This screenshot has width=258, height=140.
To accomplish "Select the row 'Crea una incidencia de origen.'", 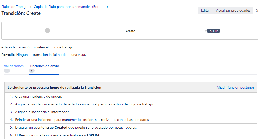I will coord(131,97).
